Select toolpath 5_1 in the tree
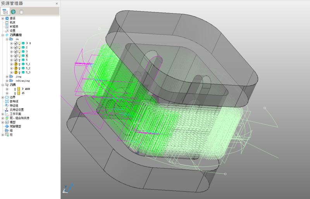 coord(28,64)
